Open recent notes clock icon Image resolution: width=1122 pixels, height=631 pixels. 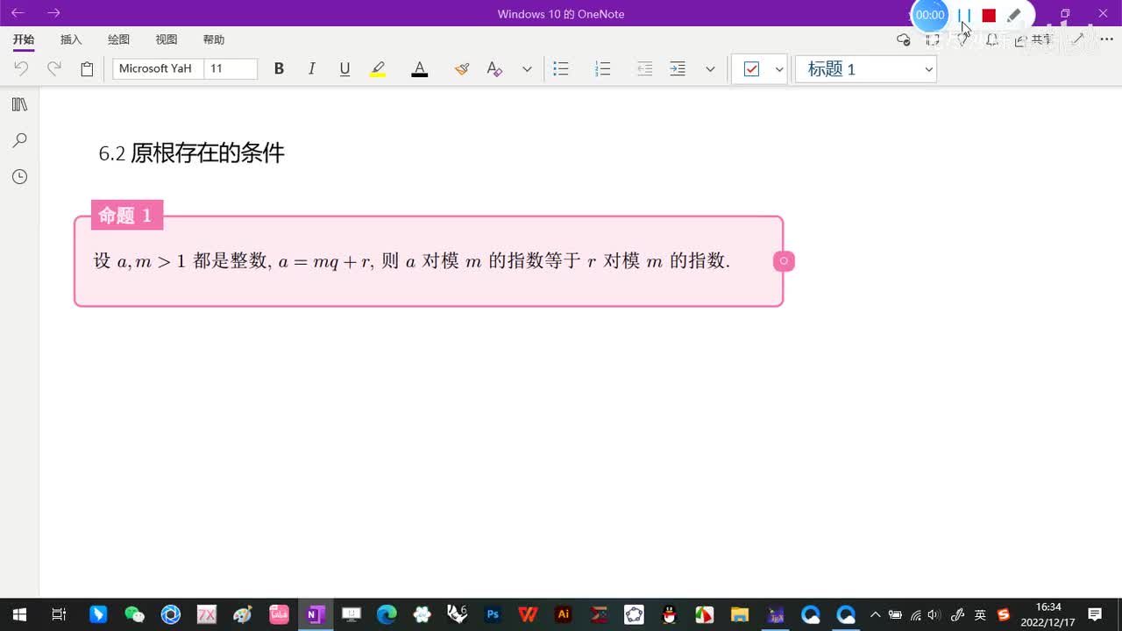(x=19, y=177)
